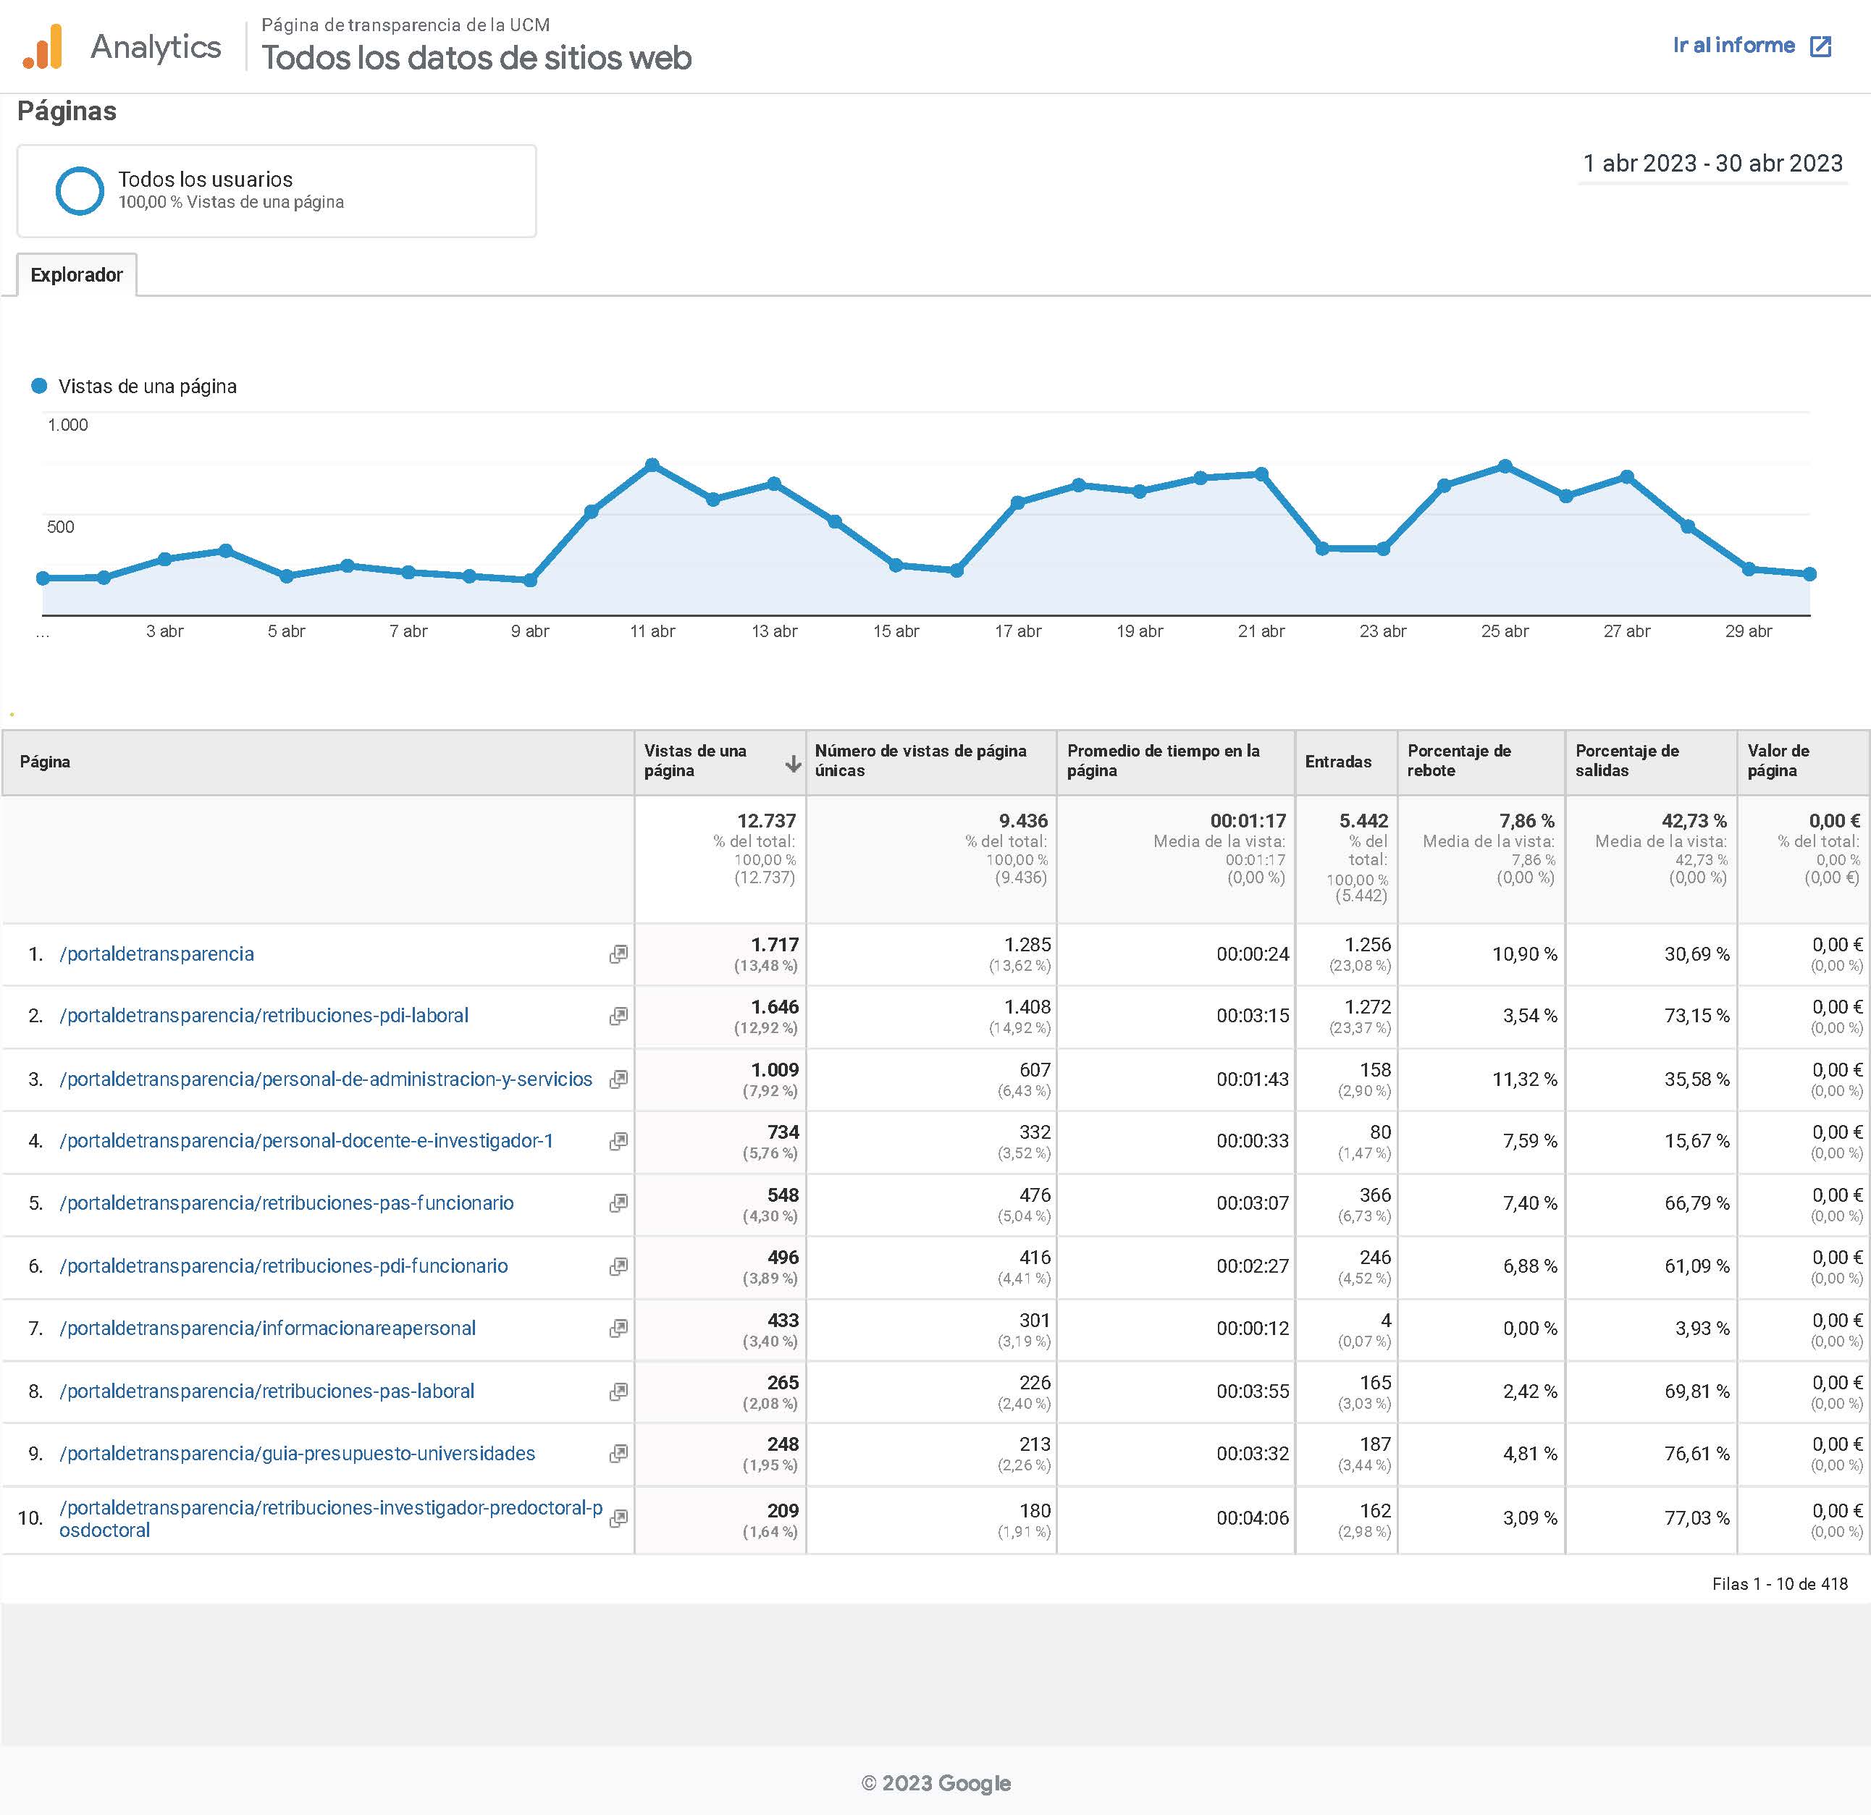1871x1815 pixels.
Task: Open /portaldetransparencia page in new window icon
Action: (x=618, y=954)
